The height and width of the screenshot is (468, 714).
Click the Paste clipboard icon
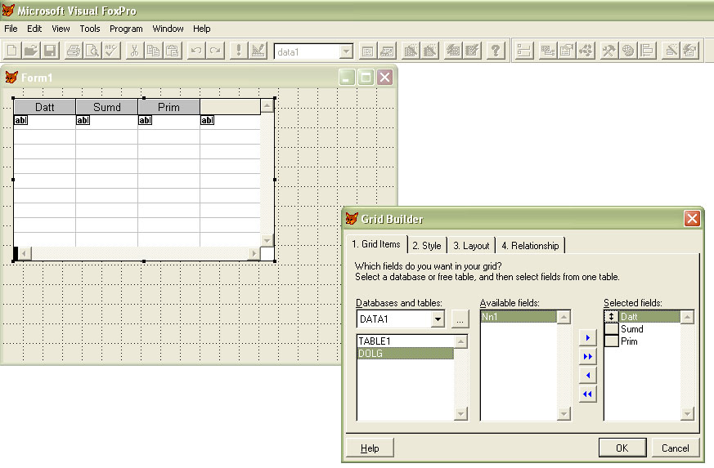point(173,51)
